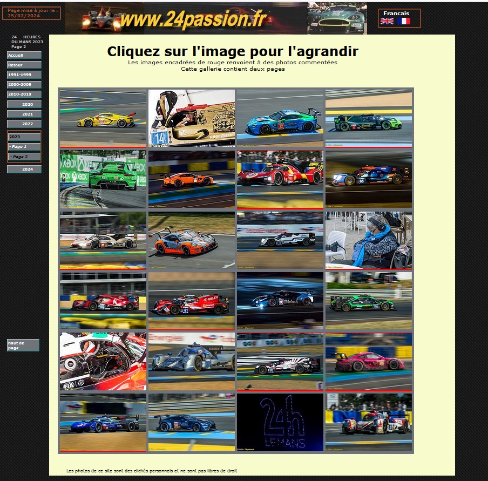Image resolution: width=488 pixels, height=481 pixels.
Task: Expand the 2023 menu section
Action: [24, 137]
